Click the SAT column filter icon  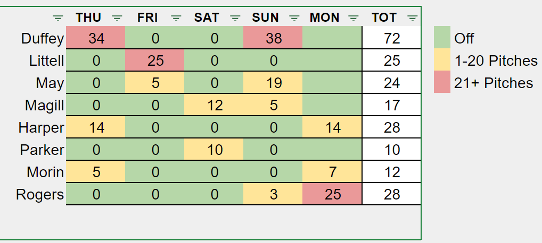point(235,18)
